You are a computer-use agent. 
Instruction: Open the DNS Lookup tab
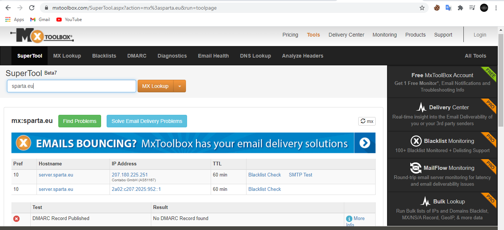click(255, 56)
